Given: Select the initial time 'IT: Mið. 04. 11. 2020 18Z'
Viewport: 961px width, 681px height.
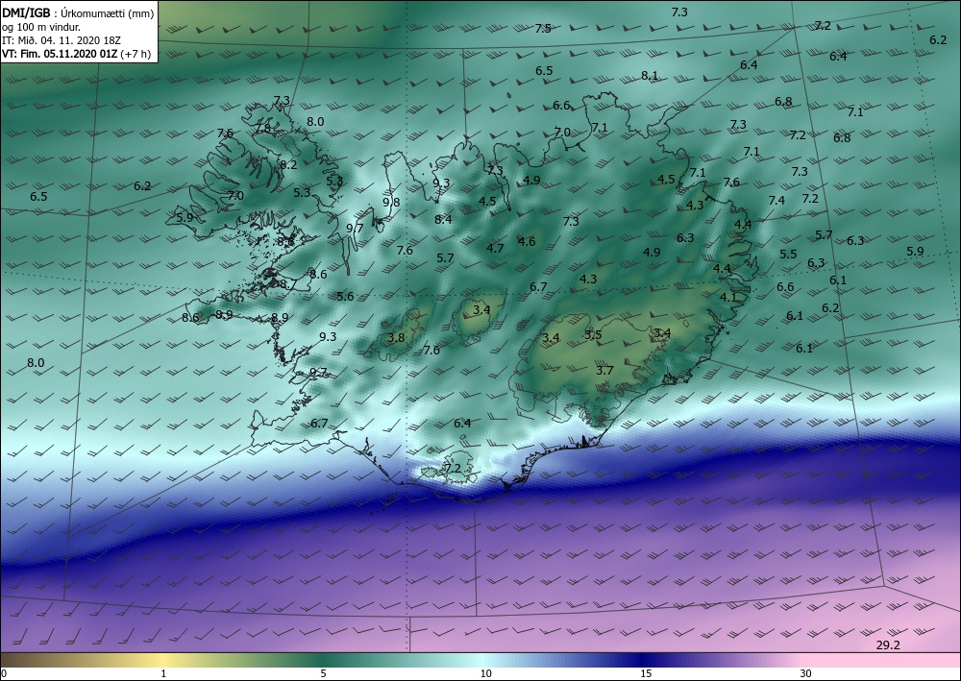Looking at the screenshot, I should 62,40.
